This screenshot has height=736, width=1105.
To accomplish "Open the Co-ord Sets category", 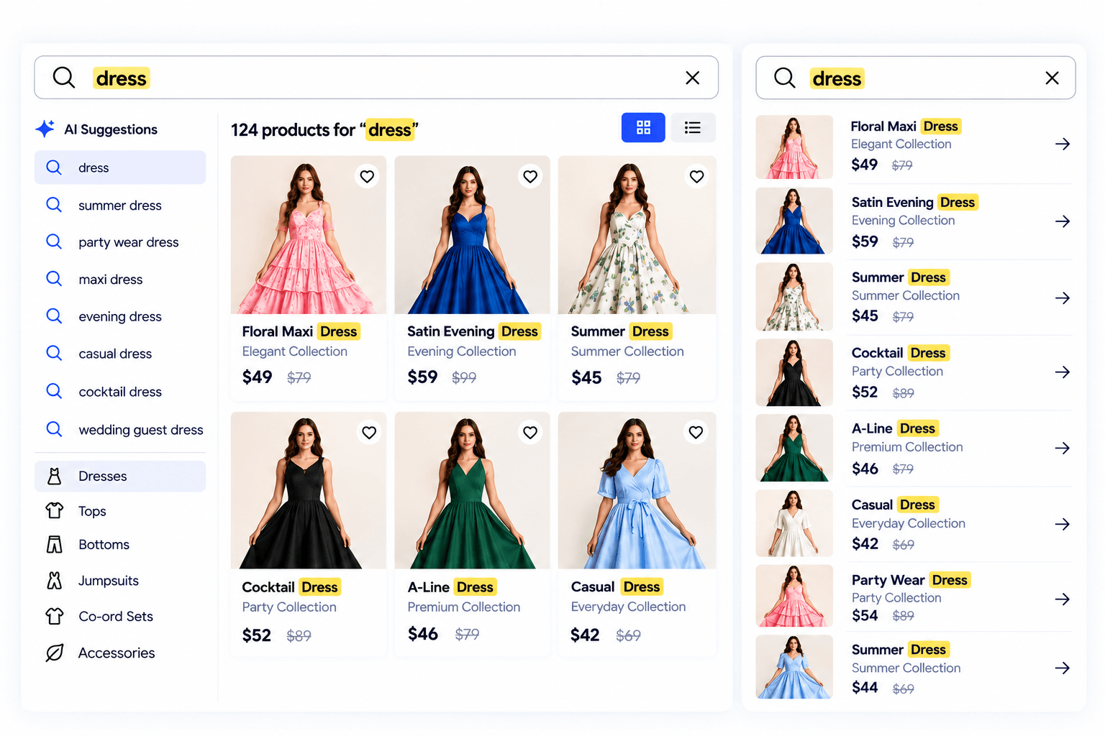I will (120, 617).
